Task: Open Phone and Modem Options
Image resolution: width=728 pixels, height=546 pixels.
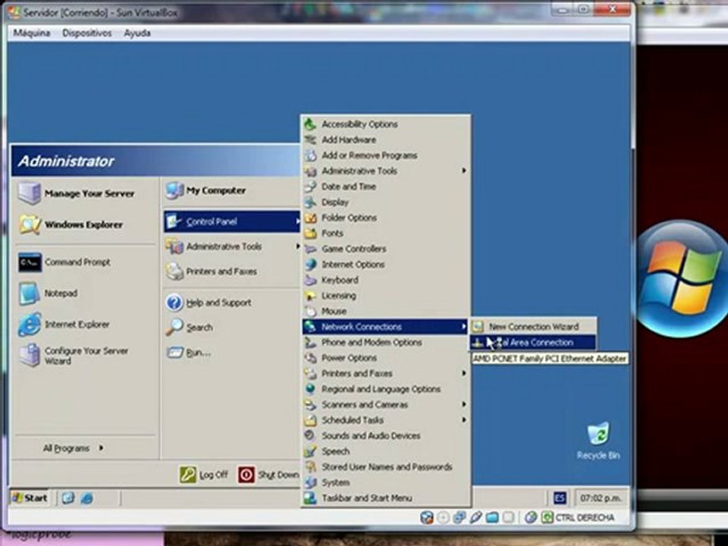Action: click(x=386, y=342)
